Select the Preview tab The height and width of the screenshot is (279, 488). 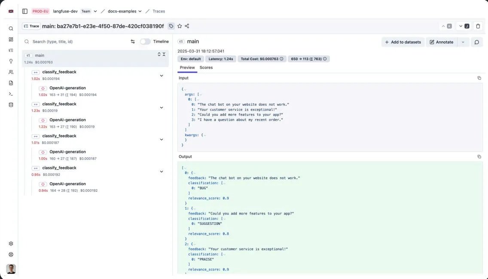[187, 67]
